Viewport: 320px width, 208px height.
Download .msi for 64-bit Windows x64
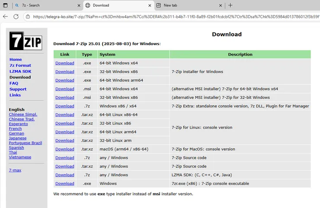click(x=65, y=89)
